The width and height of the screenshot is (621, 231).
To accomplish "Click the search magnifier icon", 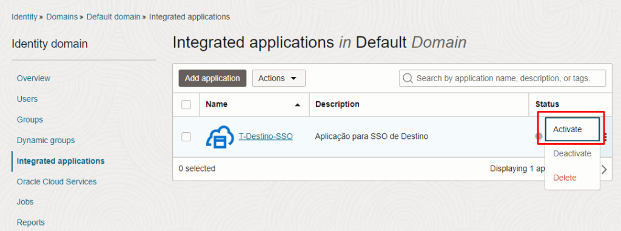I will [x=408, y=78].
